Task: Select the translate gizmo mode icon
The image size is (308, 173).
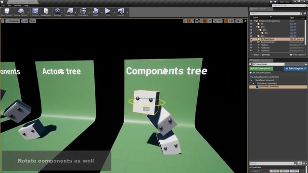Action: click(185, 21)
